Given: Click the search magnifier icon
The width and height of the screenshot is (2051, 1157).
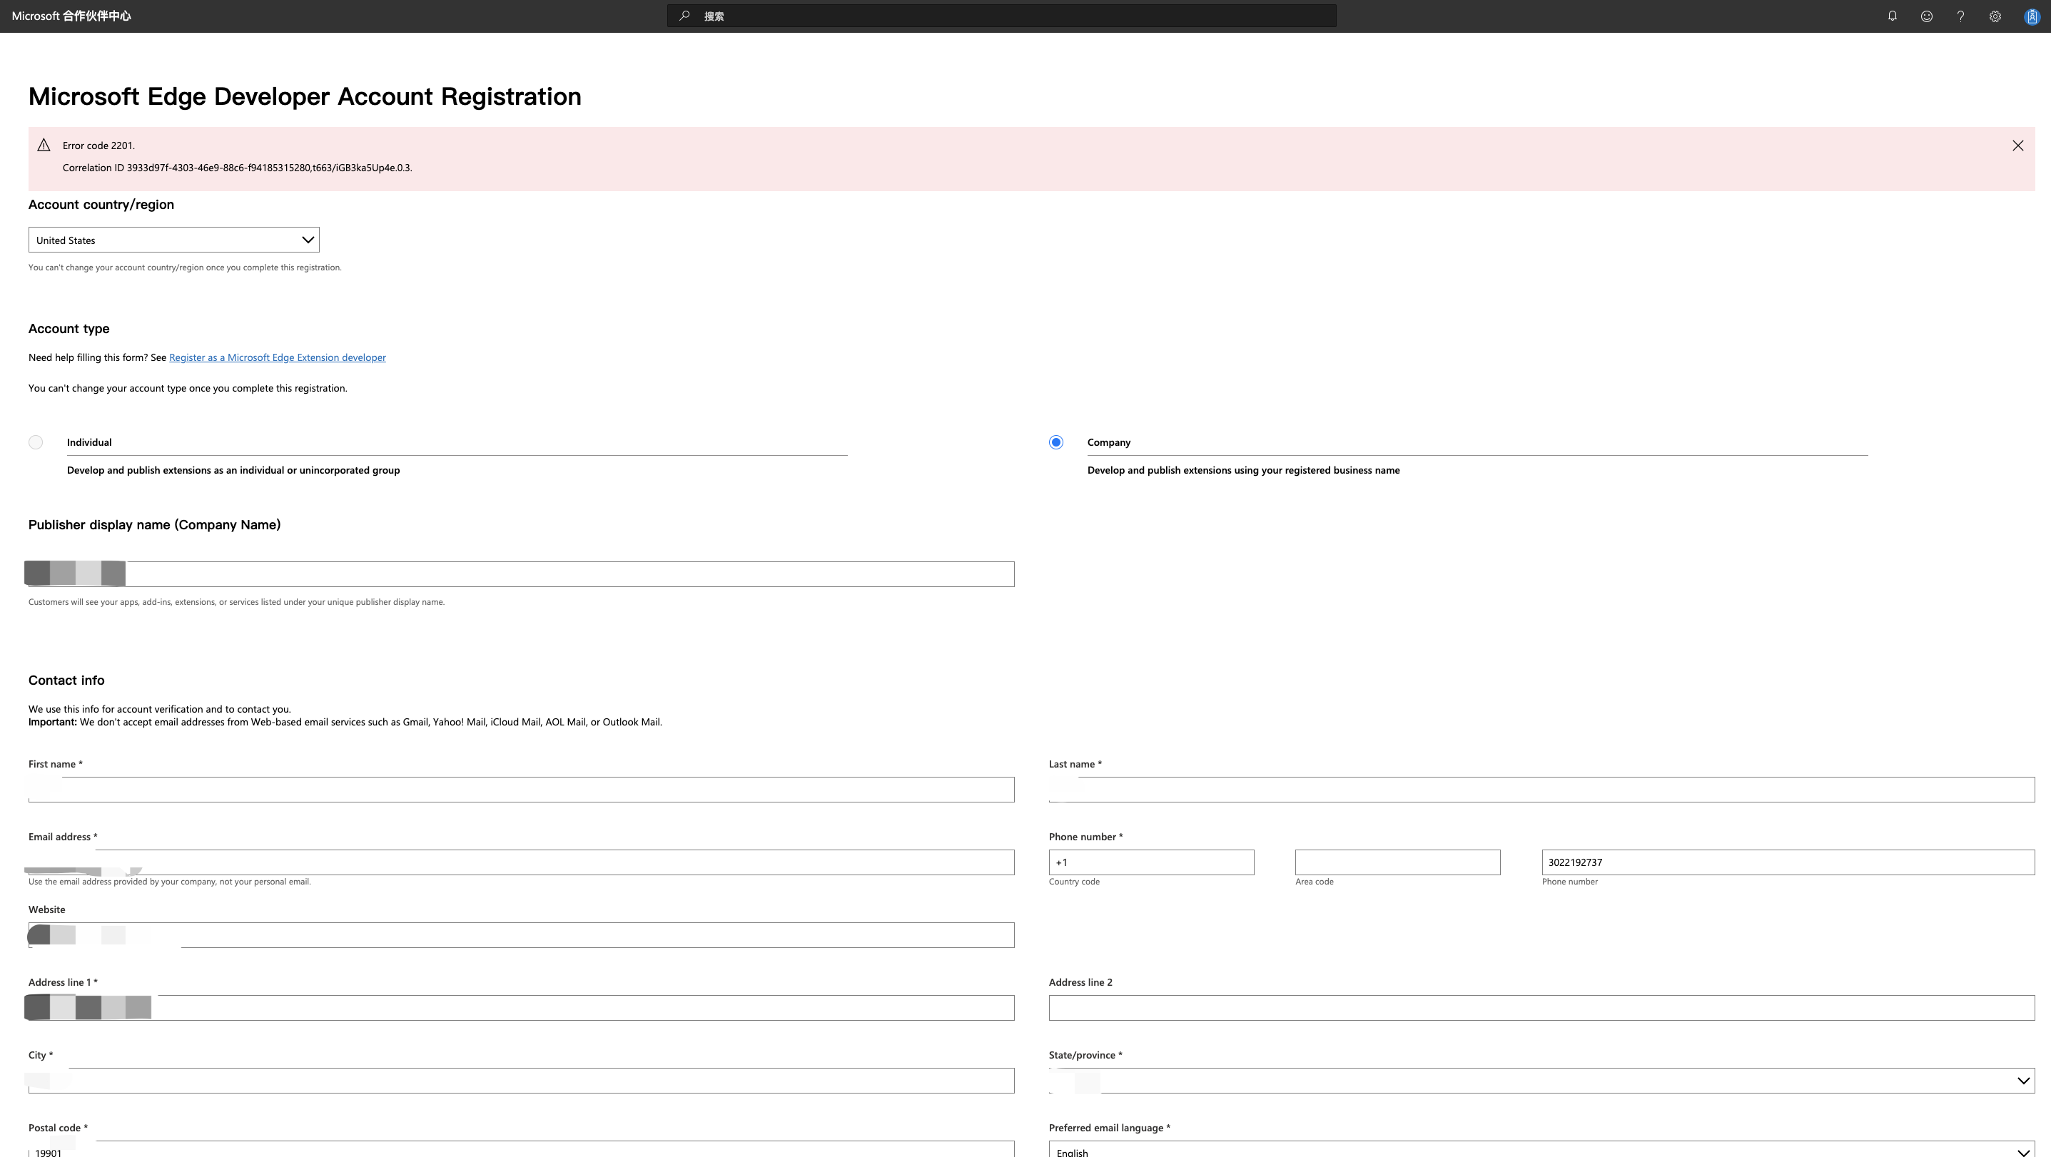Looking at the screenshot, I should (684, 16).
